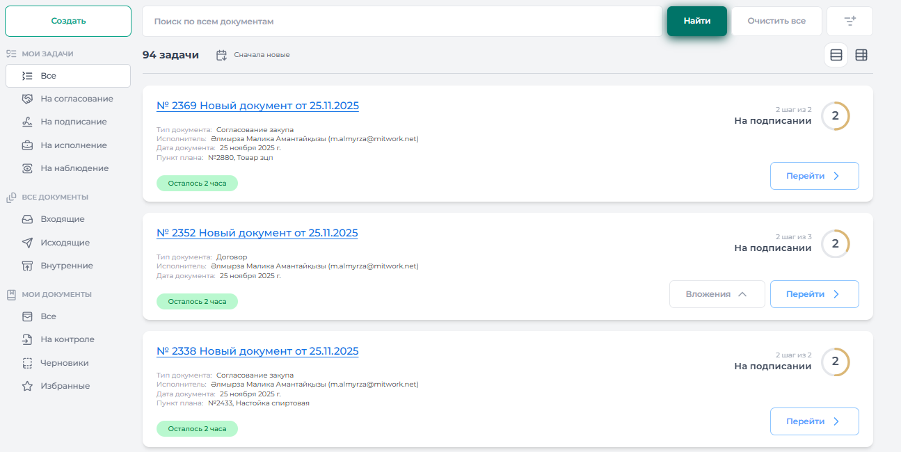The width and height of the screenshot is (901, 452).
Task: Click 'Перейти' chevron for document 2369
Action: coord(836,176)
